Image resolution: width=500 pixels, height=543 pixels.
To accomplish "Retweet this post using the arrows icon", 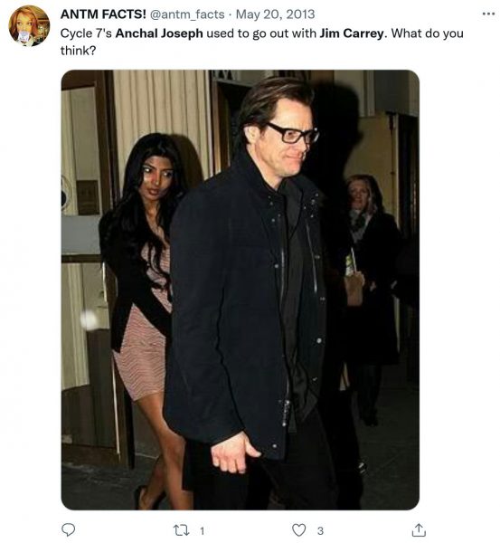I will coord(180,530).
